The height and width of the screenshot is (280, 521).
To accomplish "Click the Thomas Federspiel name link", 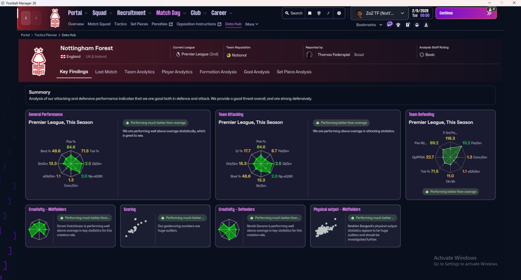I will pos(334,55).
